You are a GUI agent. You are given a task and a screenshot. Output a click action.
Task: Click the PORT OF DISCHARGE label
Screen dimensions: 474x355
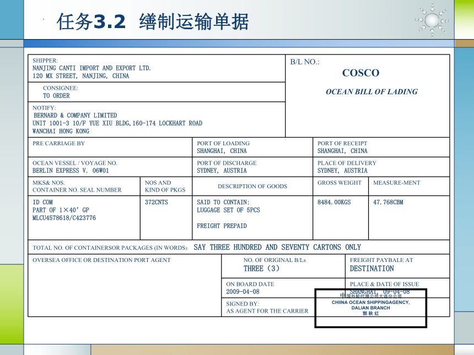(x=227, y=163)
